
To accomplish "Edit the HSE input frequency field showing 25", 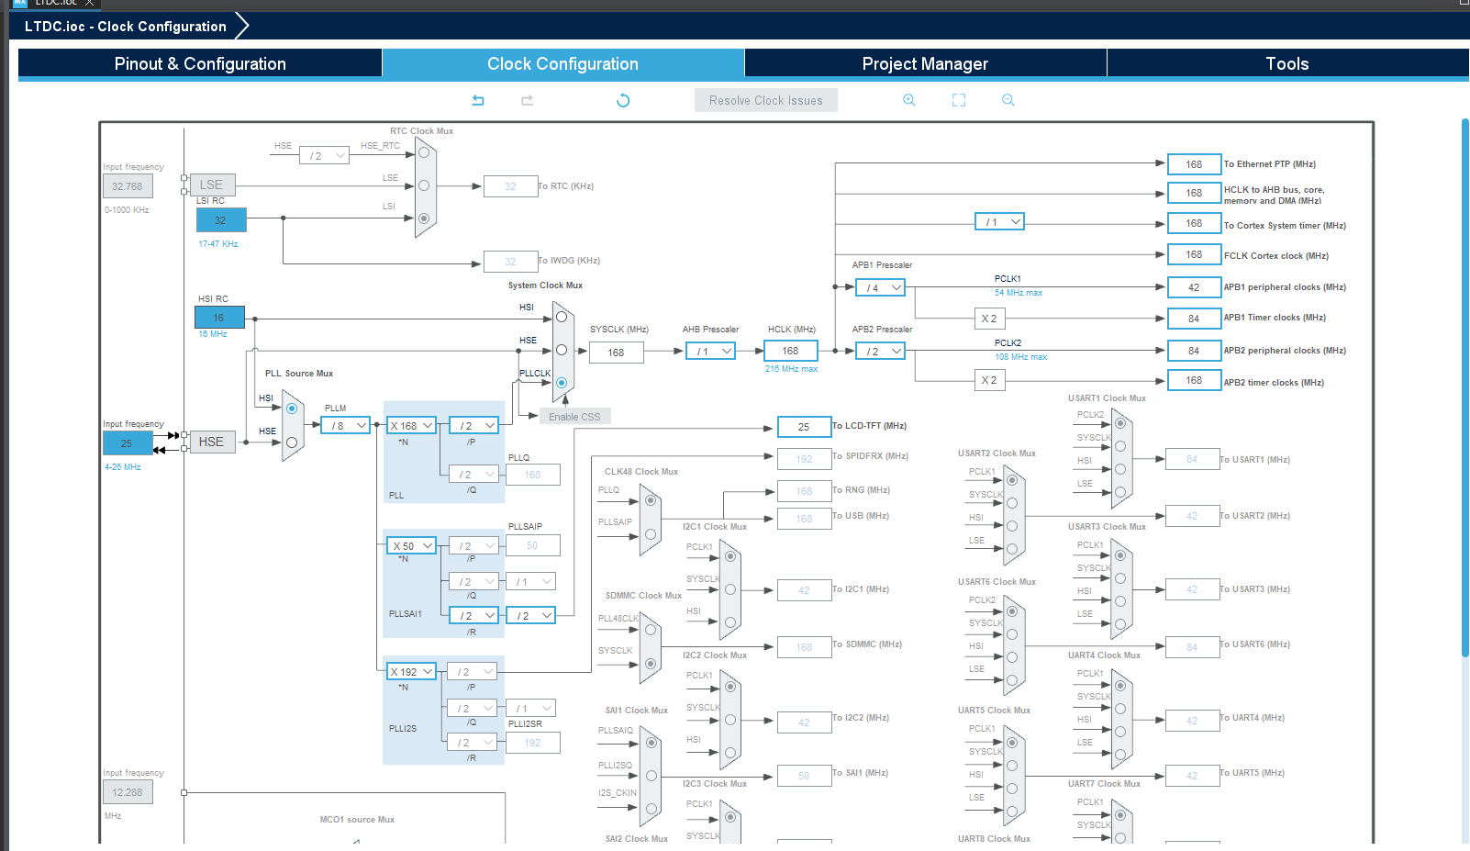I will coord(127,442).
